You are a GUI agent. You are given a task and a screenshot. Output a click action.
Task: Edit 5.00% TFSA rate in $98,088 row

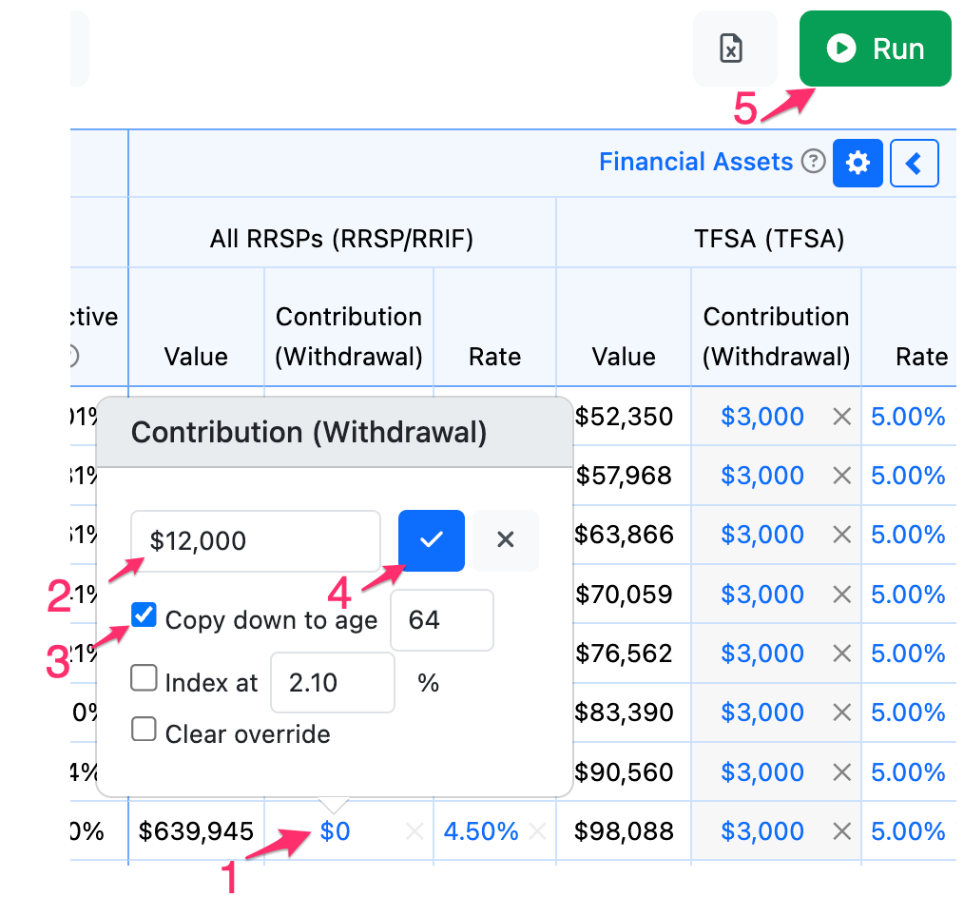(x=908, y=831)
